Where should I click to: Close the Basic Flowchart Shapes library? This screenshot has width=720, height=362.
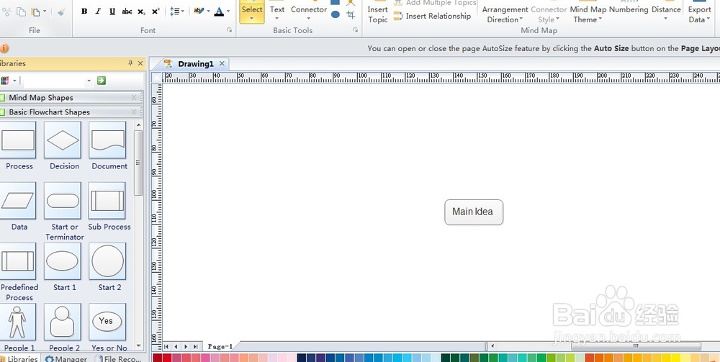point(134,112)
